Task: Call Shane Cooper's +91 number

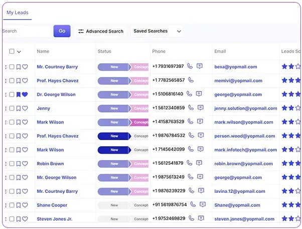Action: [193, 204]
